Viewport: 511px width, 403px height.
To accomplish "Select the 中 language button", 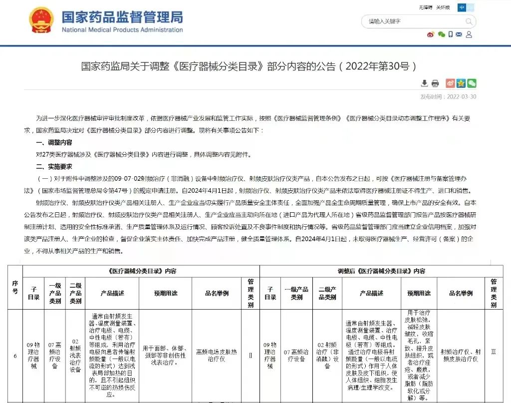I will click(462, 7).
